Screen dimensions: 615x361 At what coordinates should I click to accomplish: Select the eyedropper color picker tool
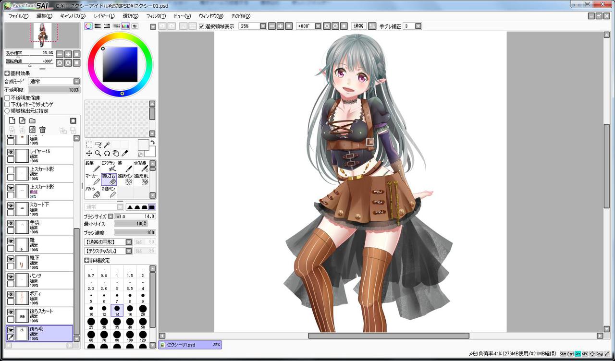tap(125, 153)
